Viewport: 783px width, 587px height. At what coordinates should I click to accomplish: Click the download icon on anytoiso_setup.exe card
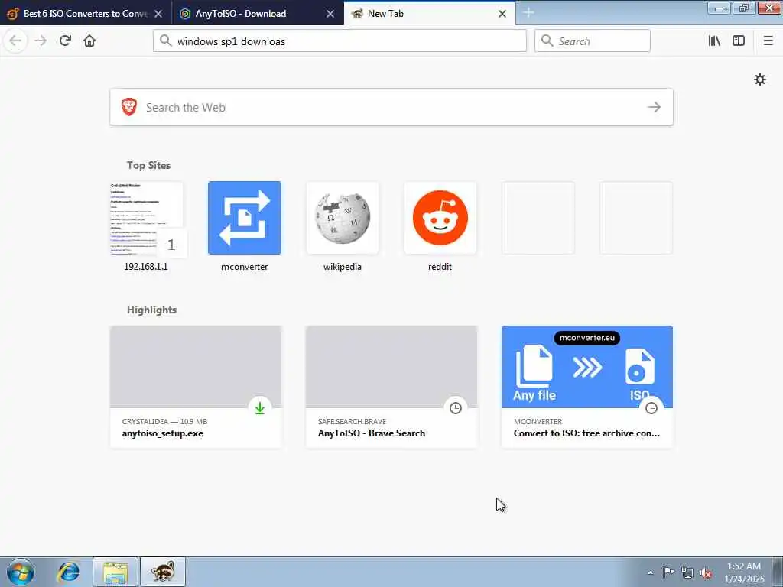(260, 408)
